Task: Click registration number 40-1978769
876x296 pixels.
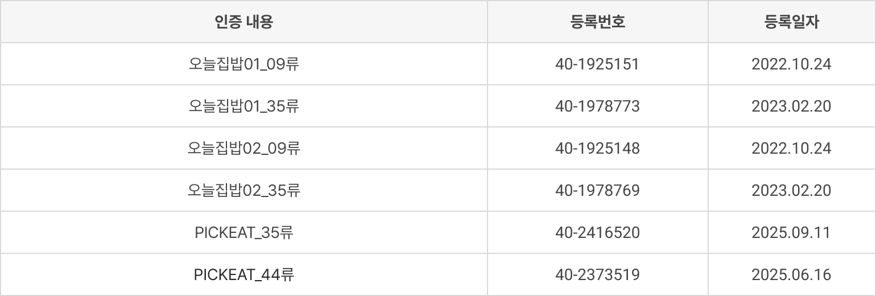Action: pos(597,191)
